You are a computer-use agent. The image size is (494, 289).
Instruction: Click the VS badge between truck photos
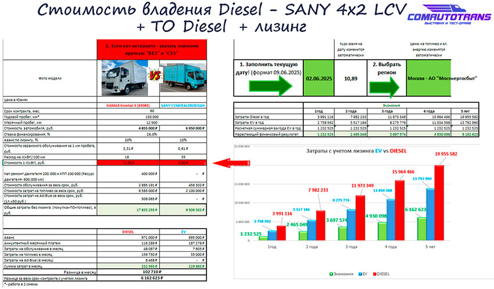[x=155, y=75]
